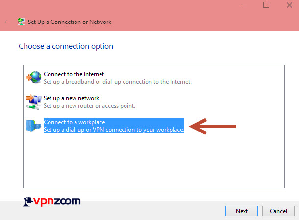Click the Next button
Viewport: 299px width, 220px height.
point(242,211)
